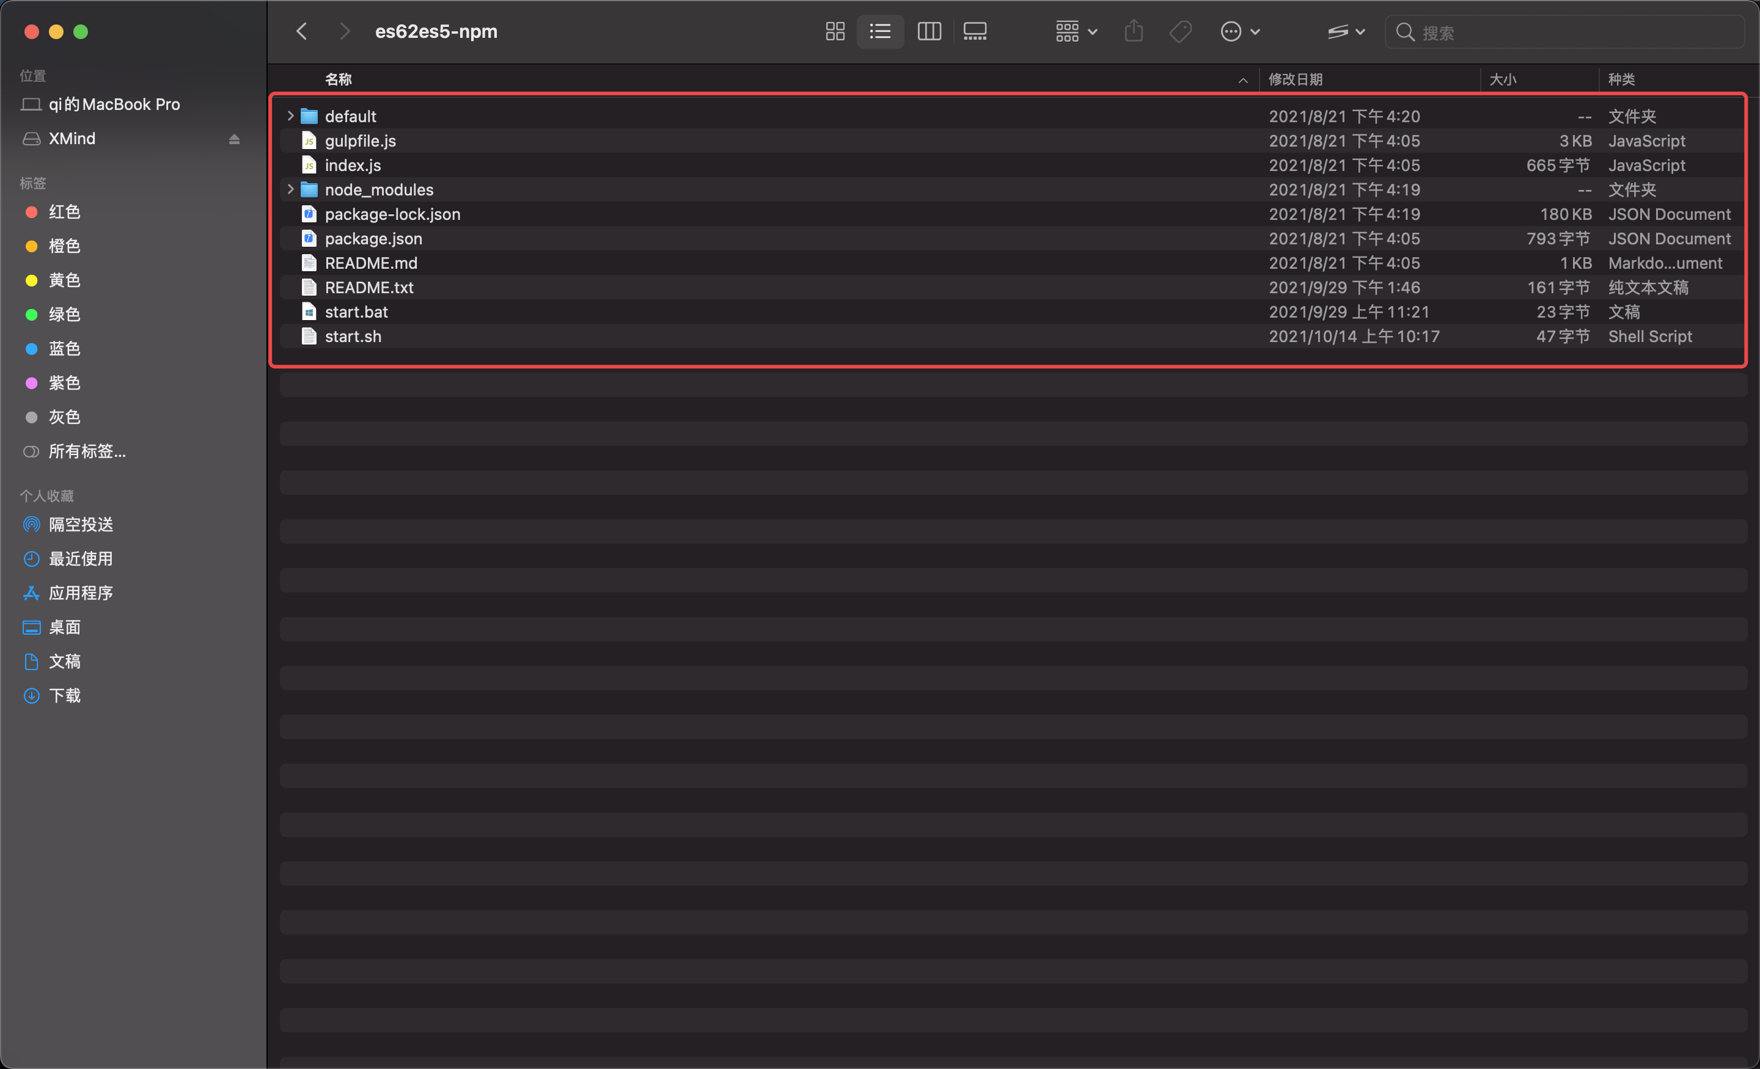Switch to gallery view
The image size is (1760, 1069).
pos(975,31)
